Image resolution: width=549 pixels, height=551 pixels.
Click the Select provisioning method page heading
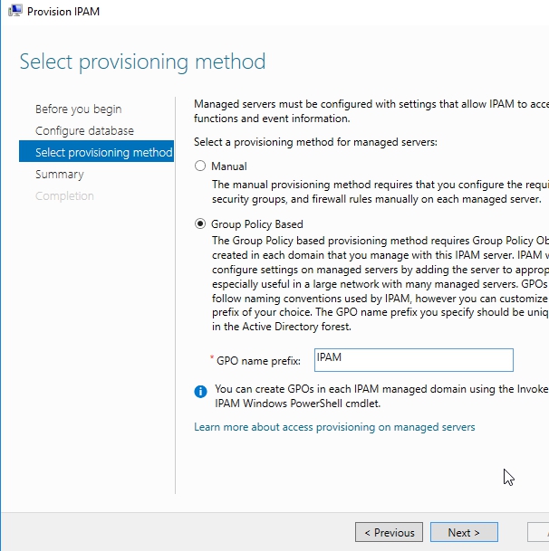(x=143, y=62)
